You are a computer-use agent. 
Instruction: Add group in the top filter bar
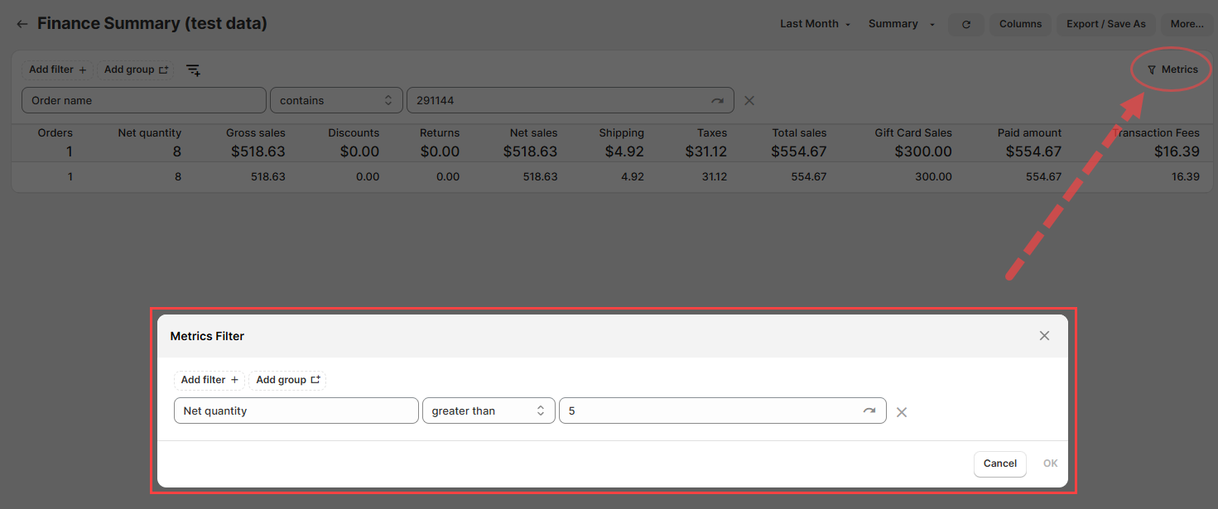click(x=136, y=70)
